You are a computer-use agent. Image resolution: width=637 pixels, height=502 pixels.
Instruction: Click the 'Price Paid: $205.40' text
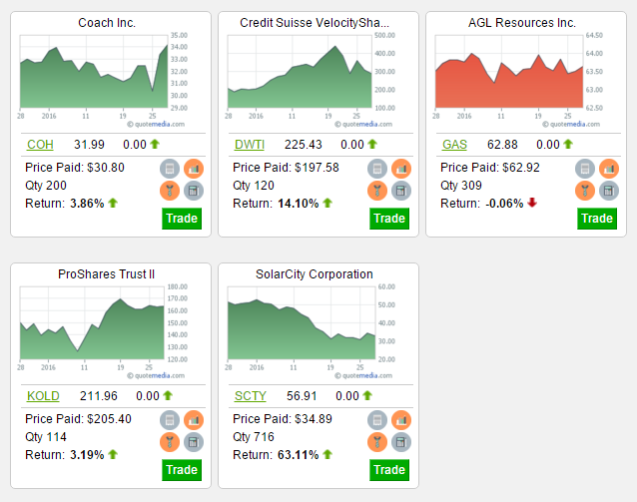pos(79,419)
